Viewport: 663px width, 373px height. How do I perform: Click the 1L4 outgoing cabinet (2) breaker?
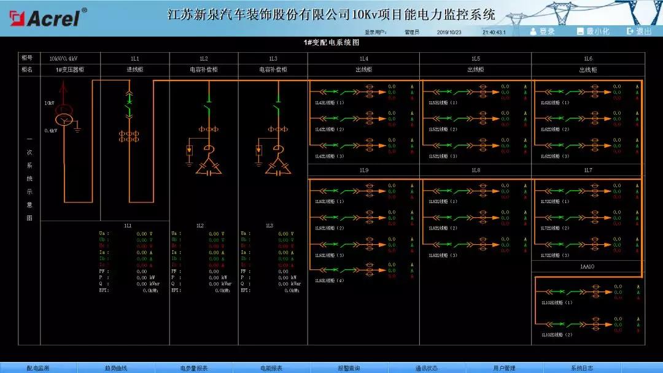point(339,118)
